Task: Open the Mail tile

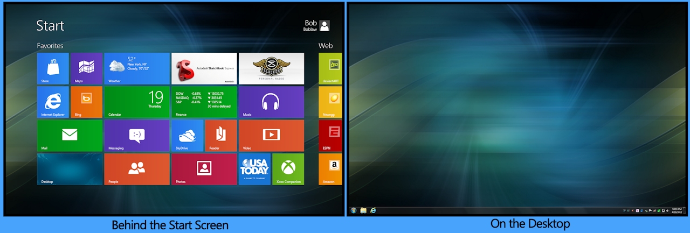Action: click(70, 136)
